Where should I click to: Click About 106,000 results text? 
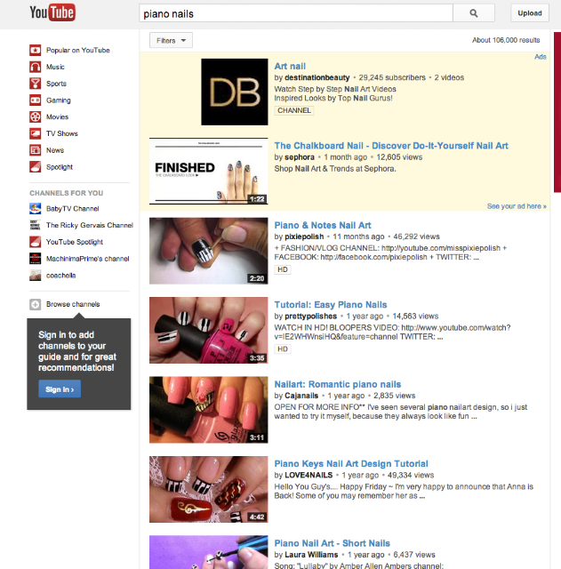[506, 40]
